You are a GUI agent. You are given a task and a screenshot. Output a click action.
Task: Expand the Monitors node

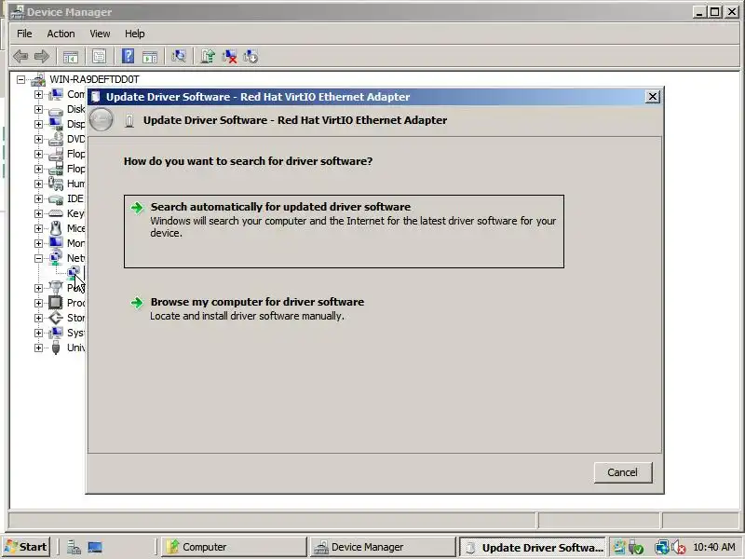tap(38, 243)
